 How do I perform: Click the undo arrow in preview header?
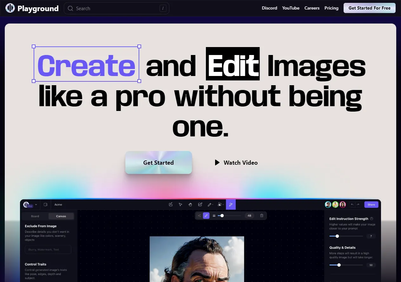click(x=352, y=204)
